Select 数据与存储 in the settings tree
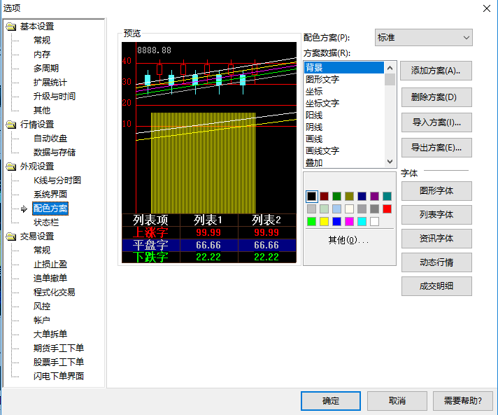498x415 pixels. [x=55, y=152]
